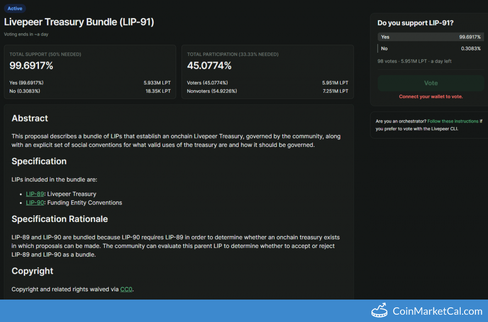Open the 'Follow these instructions' orchestrator link
Image resolution: width=488 pixels, height=322 pixels.
[452, 121]
